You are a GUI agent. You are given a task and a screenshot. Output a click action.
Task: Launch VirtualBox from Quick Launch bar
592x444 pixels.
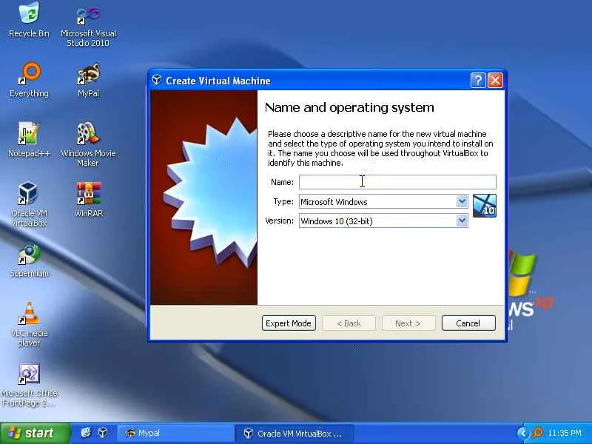(103, 433)
